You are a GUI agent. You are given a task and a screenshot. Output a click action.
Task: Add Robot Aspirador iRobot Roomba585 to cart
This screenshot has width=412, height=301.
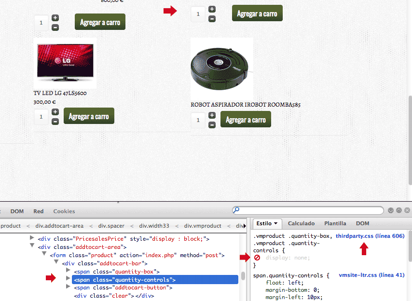tap(246, 119)
